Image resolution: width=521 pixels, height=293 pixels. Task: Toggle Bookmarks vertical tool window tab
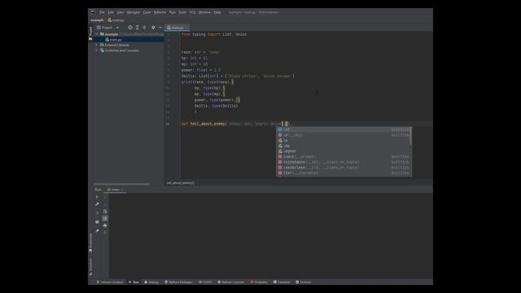click(90, 243)
